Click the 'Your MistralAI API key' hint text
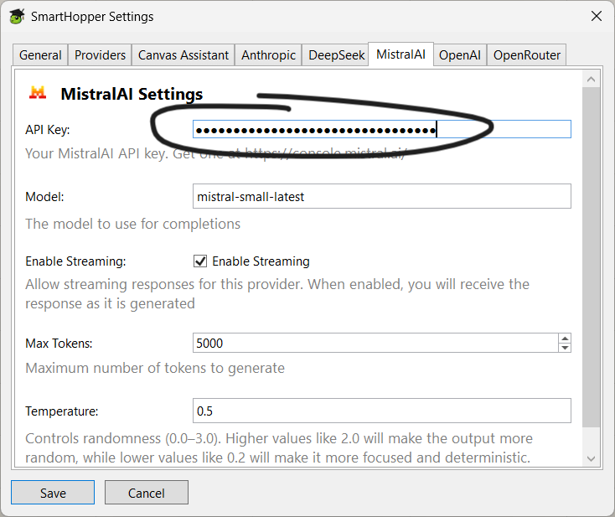Image resolution: width=615 pixels, height=517 pixels. click(x=215, y=153)
